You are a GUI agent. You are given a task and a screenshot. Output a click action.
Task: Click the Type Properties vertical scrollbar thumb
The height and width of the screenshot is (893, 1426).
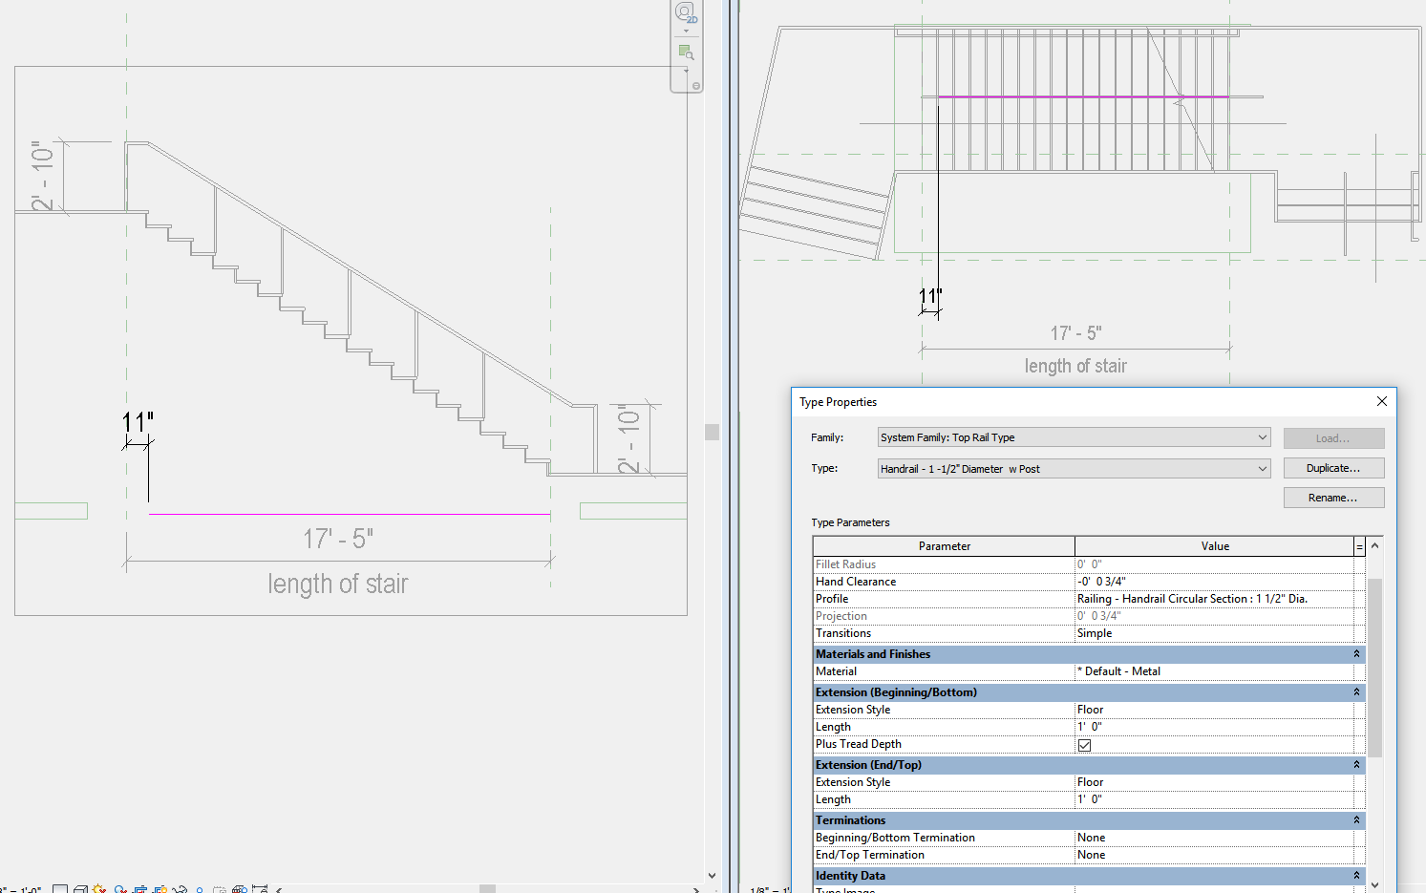(x=1374, y=668)
